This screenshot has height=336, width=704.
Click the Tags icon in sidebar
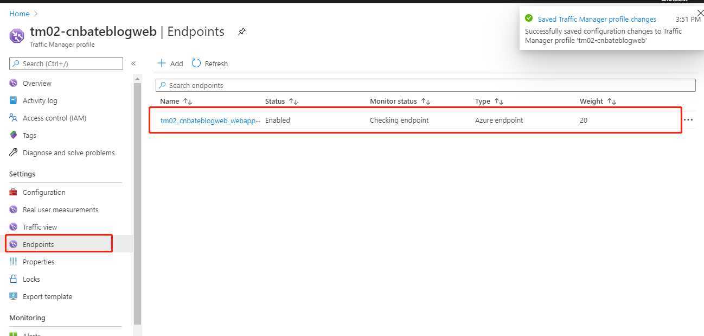pyautogui.click(x=14, y=135)
